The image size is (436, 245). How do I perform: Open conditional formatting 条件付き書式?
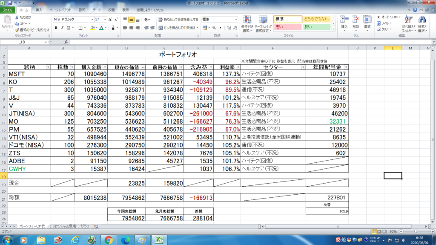click(247, 24)
